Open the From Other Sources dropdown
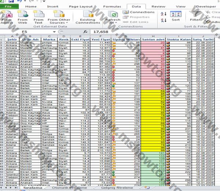This screenshot has height=191, width=220. (59, 17)
